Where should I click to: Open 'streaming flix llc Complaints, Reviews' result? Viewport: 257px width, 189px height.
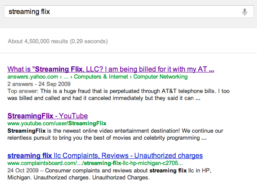point(105,155)
